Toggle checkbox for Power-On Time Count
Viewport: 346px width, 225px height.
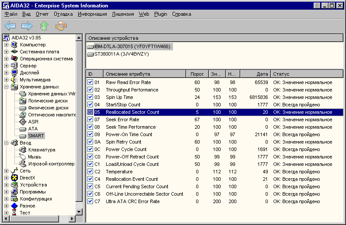[90, 134]
